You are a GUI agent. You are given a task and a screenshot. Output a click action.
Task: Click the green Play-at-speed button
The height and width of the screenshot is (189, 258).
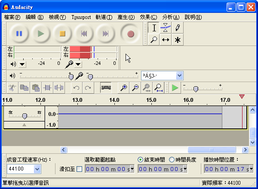coord(175,88)
